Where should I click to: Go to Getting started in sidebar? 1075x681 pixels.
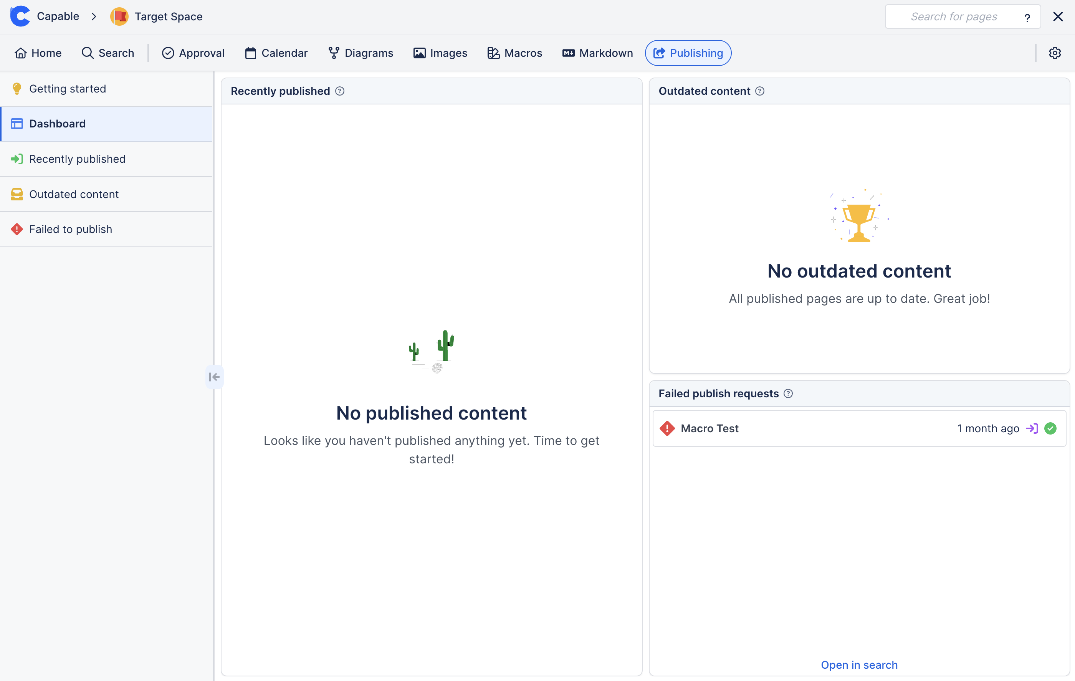68,89
